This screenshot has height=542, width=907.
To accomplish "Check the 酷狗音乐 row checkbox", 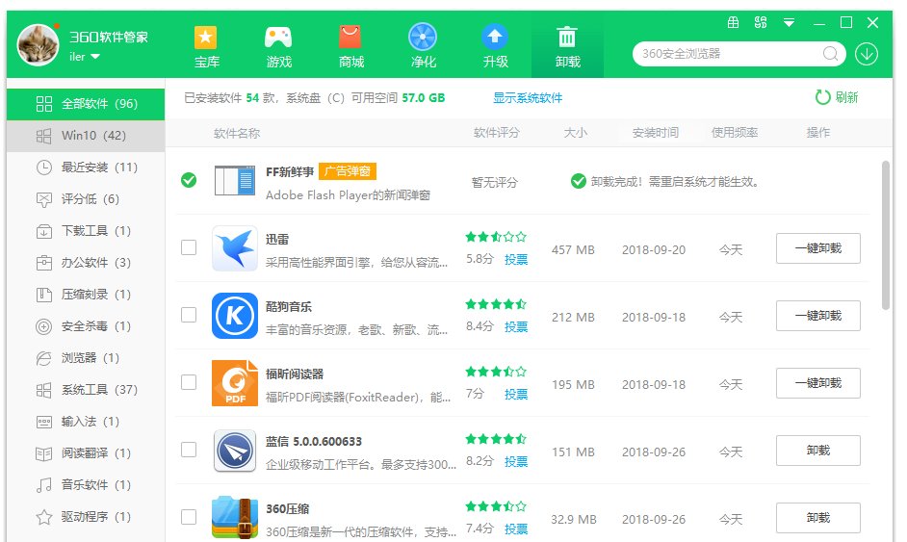I will tap(189, 315).
